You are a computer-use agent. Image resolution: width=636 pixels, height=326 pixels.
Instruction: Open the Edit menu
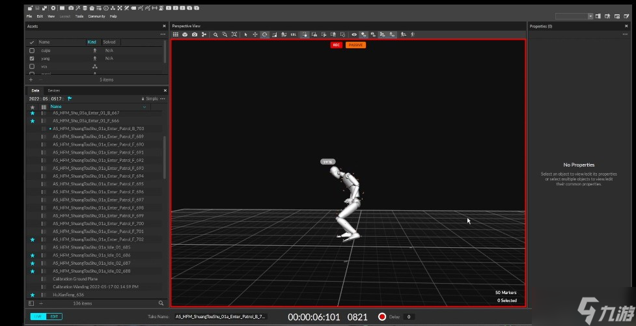pos(40,16)
